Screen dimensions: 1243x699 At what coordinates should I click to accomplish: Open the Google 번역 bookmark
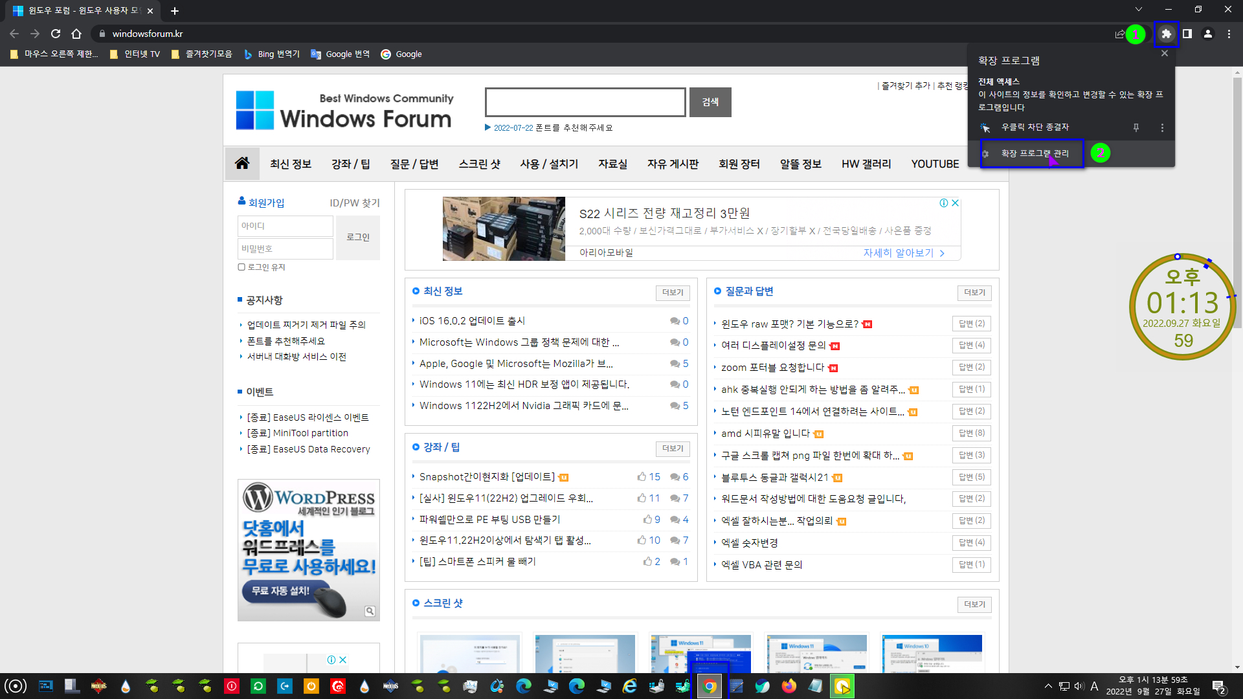341,54
